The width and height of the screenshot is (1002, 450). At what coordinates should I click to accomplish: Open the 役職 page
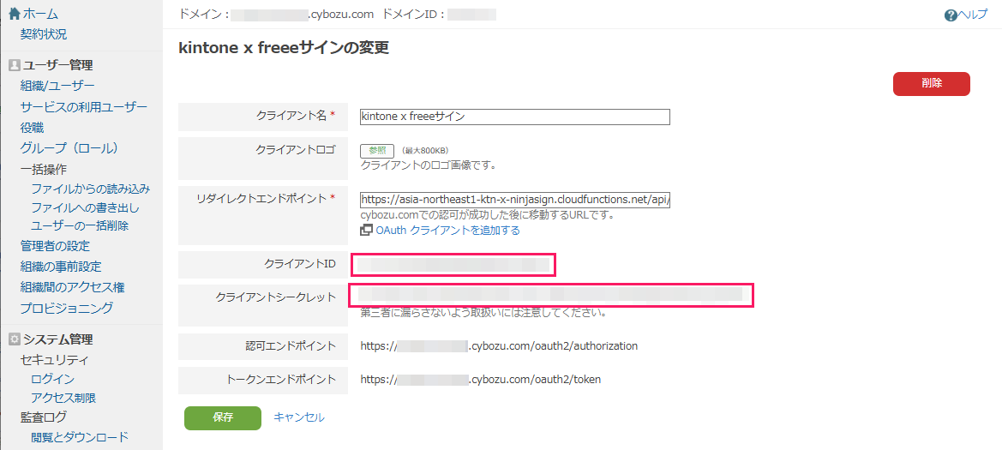32,128
